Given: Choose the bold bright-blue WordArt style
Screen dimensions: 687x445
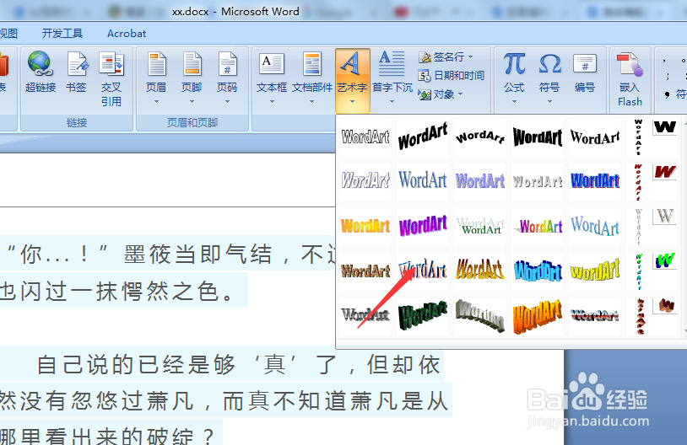Looking at the screenshot, I should 595,180.
